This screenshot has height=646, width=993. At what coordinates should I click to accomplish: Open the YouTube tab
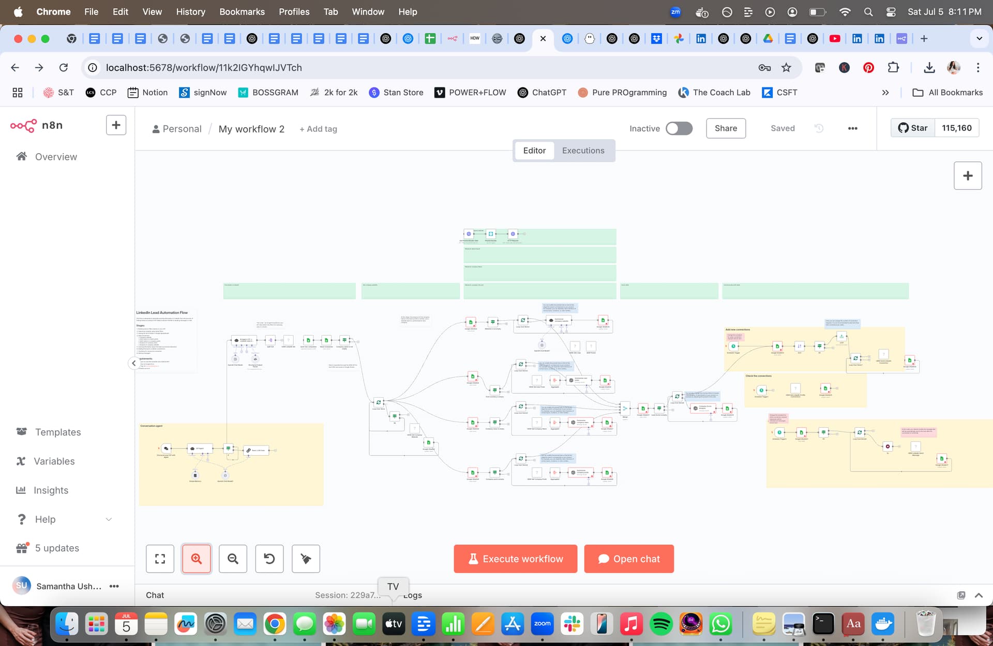coord(834,39)
